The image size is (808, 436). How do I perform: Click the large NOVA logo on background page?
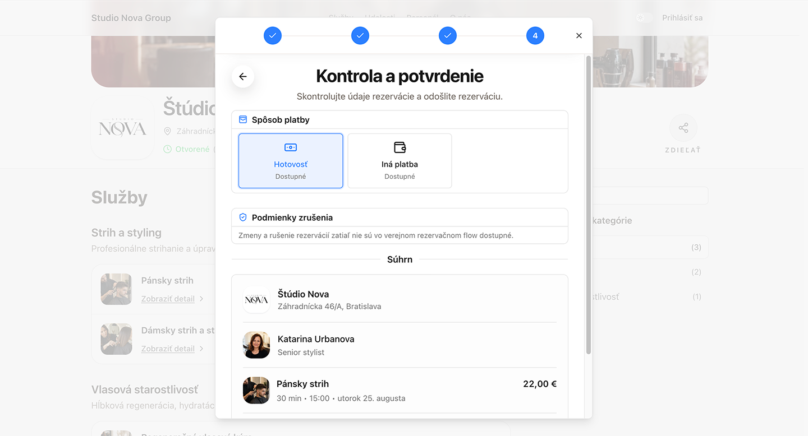click(122, 128)
